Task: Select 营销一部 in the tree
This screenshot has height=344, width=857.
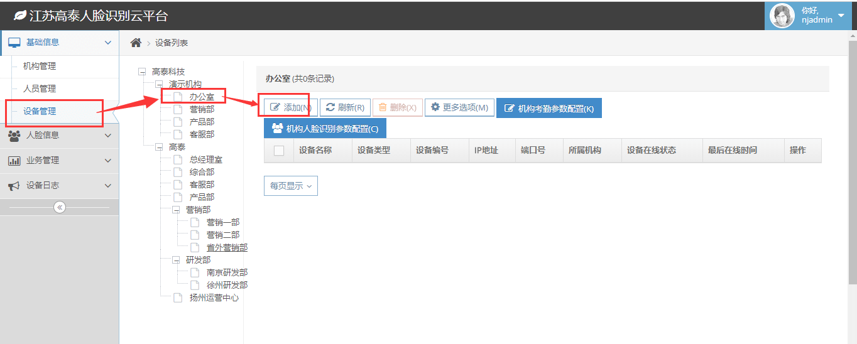Action: click(223, 222)
